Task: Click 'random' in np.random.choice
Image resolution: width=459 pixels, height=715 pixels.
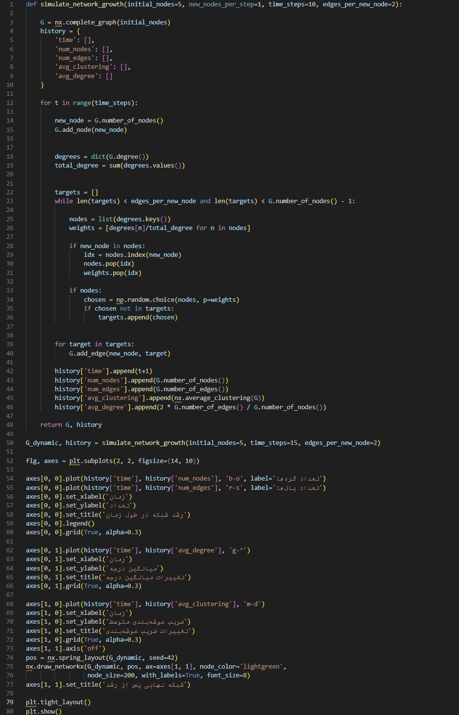Action: pyautogui.click(x=138, y=300)
